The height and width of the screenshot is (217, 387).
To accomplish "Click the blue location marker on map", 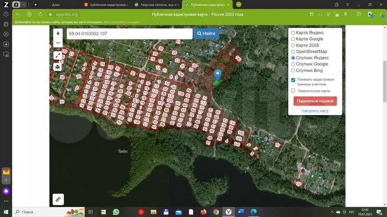I will [218, 75].
